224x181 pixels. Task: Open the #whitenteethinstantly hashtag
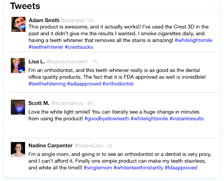pos(138,168)
